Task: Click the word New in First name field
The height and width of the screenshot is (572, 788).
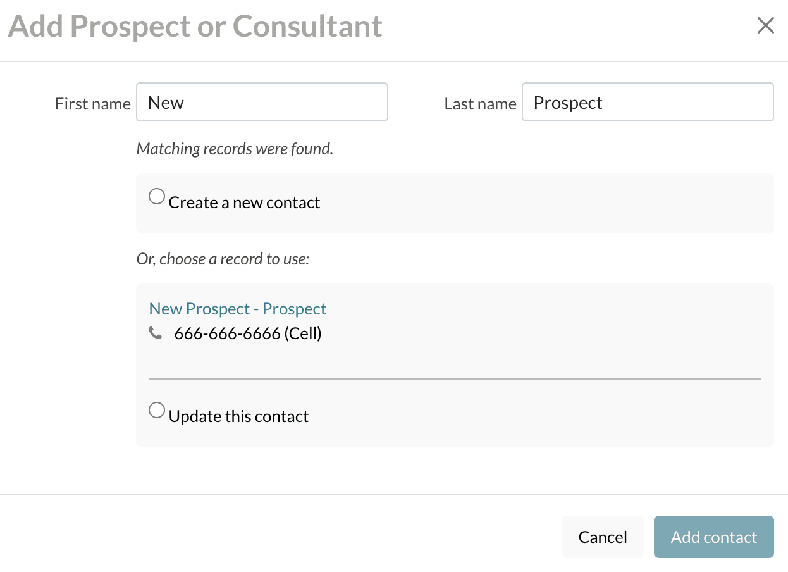Action: pos(166,103)
